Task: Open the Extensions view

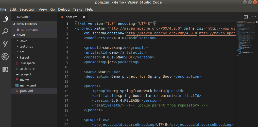Action: point(5,70)
